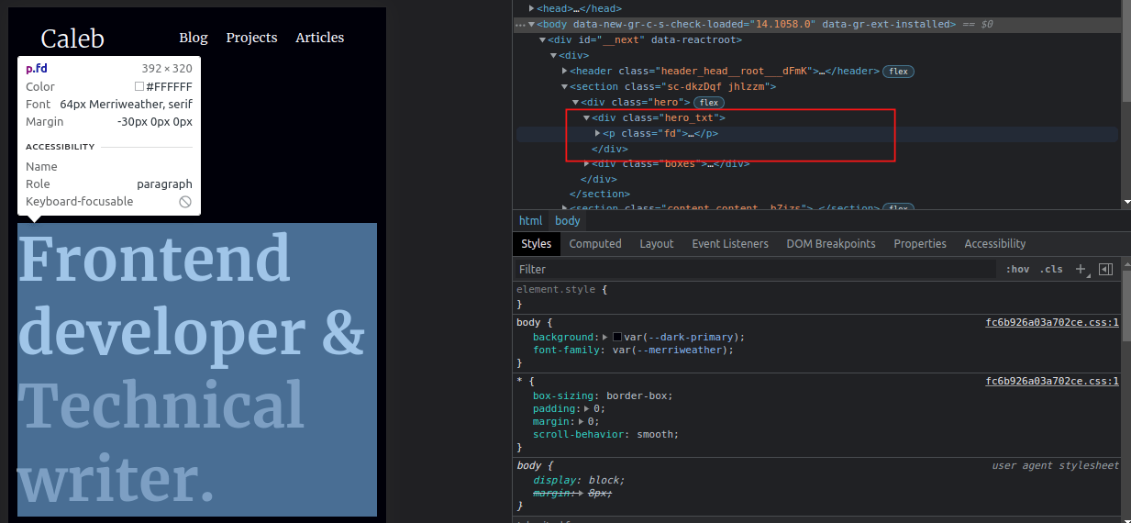Open fc6b926a03a702ce.css link in body rule
The image size is (1131, 523).
1051,323
